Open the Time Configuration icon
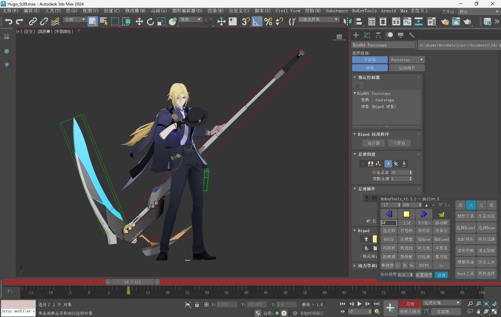This screenshot has width=501, height=317. pyautogui.click(x=377, y=312)
